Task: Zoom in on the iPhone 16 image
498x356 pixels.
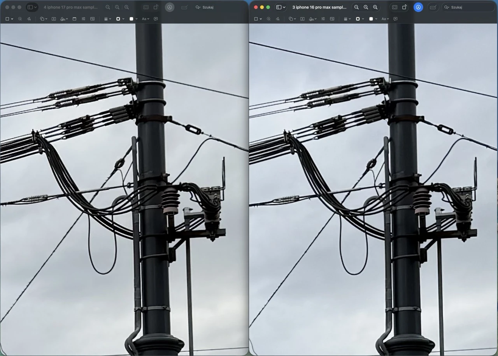Action: click(x=375, y=7)
